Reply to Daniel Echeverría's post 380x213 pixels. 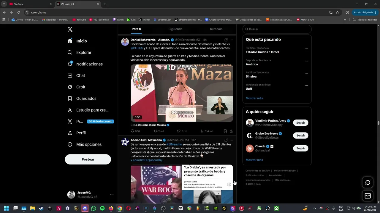pos(135,131)
